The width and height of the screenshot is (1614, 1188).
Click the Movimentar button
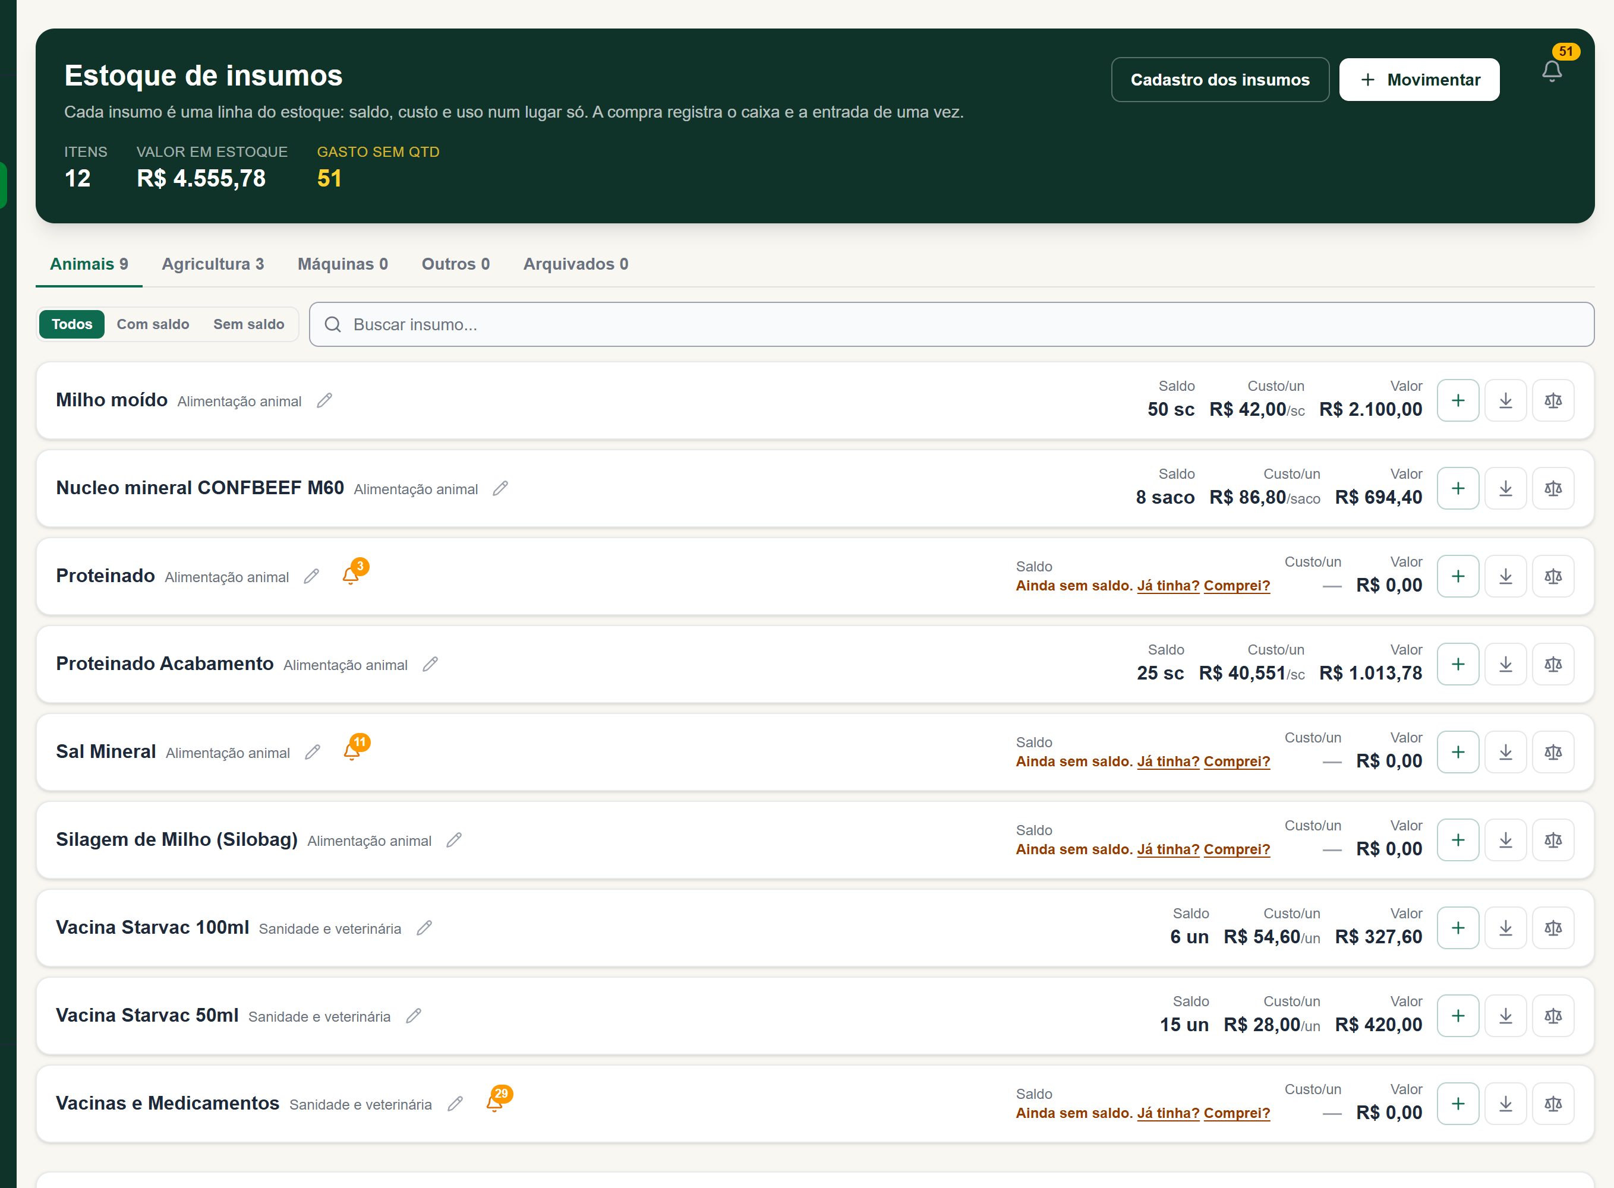coord(1419,80)
